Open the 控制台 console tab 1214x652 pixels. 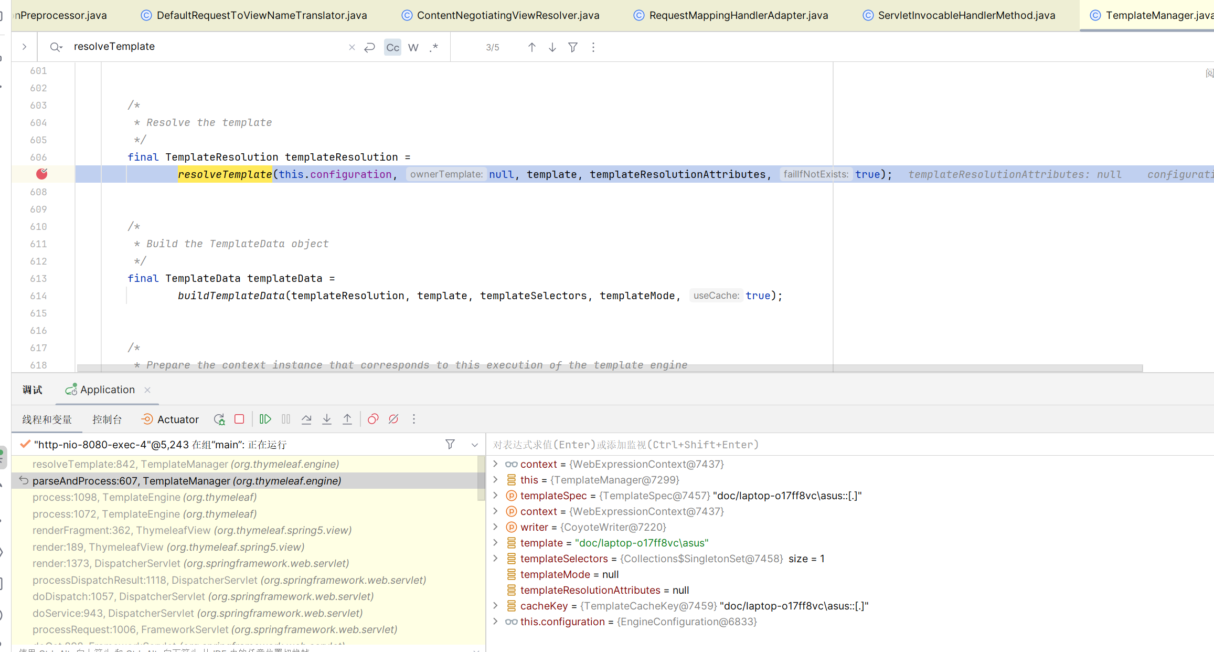click(x=107, y=419)
